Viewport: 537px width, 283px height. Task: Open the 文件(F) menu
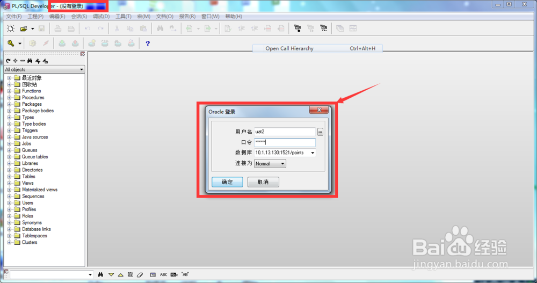point(14,17)
